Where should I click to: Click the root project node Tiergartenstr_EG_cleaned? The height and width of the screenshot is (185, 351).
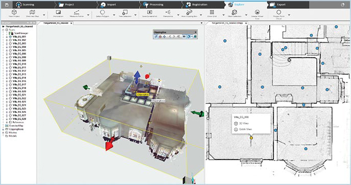[19, 26]
